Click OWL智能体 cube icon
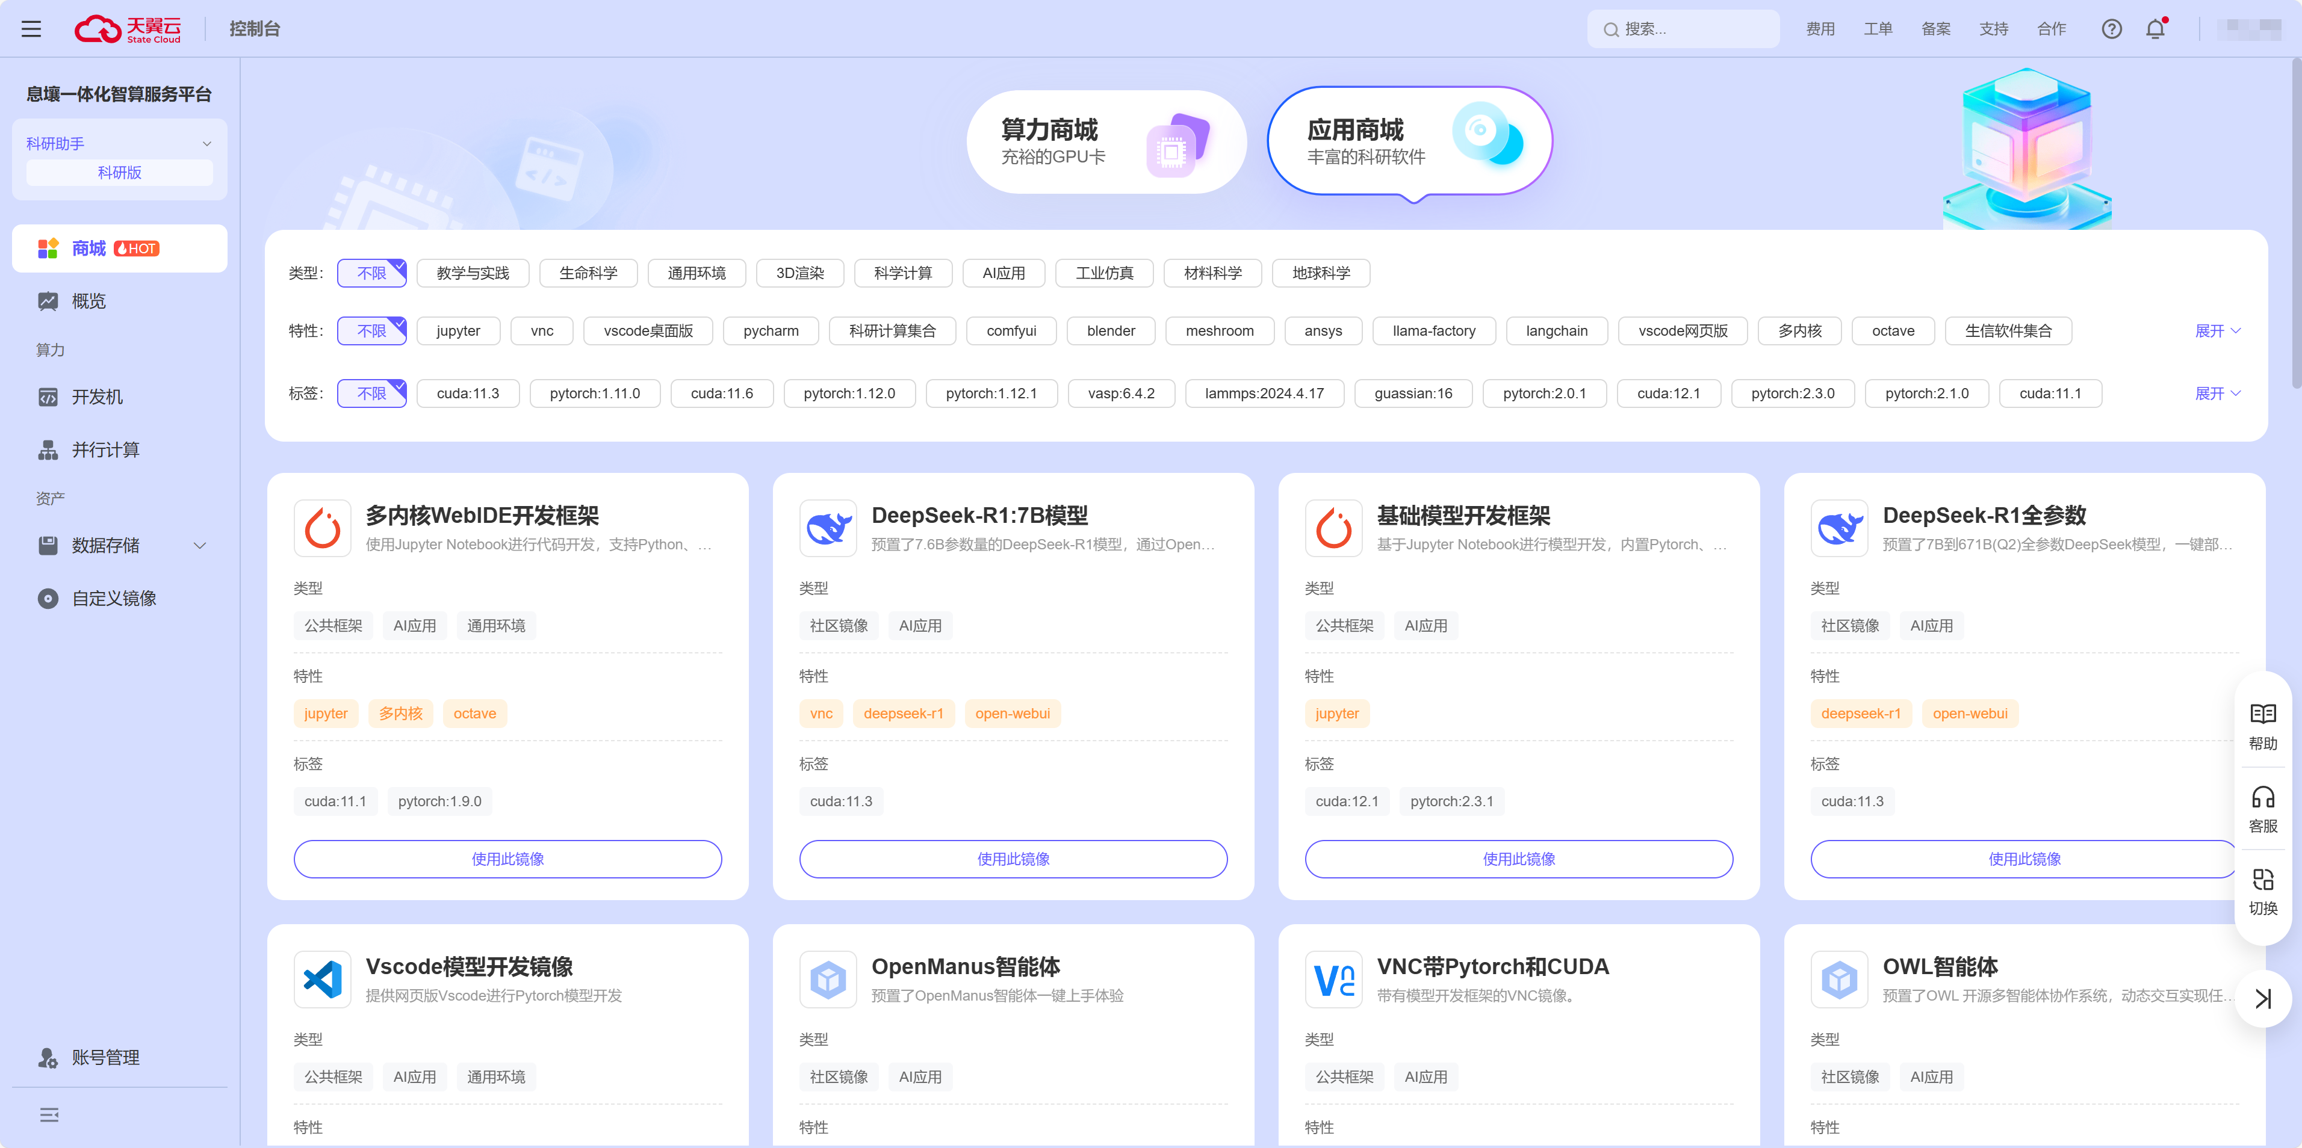Viewport: 2302px width, 1148px height. 1840,979
